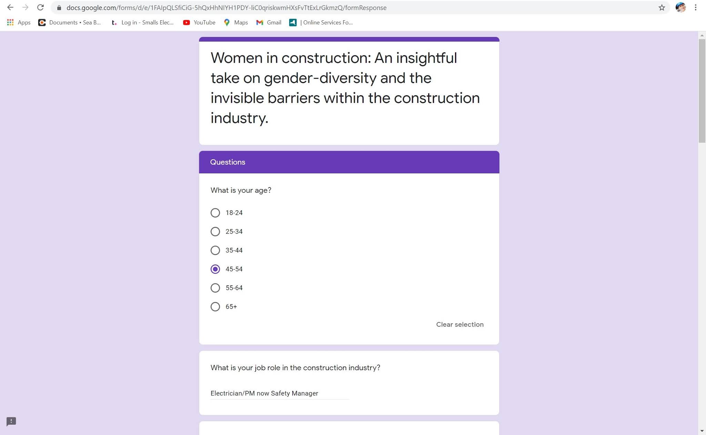The image size is (706, 435).
Task: Click the vertical page scrollbar thumb
Action: pos(702,90)
